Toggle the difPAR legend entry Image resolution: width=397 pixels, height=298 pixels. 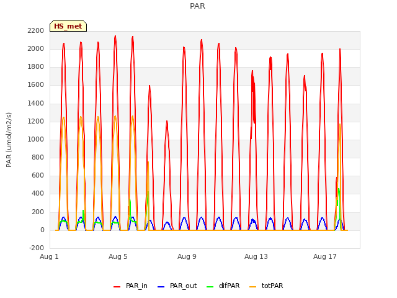pos(223,286)
